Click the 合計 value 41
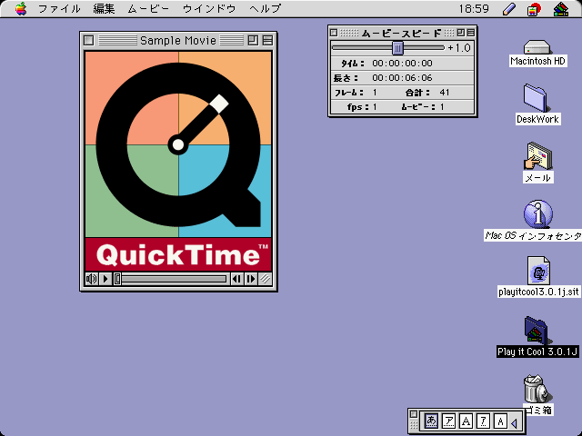 point(445,93)
